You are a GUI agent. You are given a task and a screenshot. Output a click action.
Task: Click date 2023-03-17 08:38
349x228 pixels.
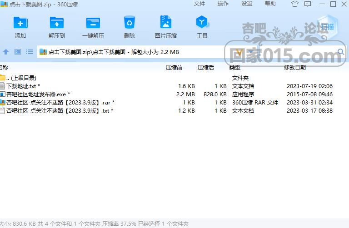point(309,111)
